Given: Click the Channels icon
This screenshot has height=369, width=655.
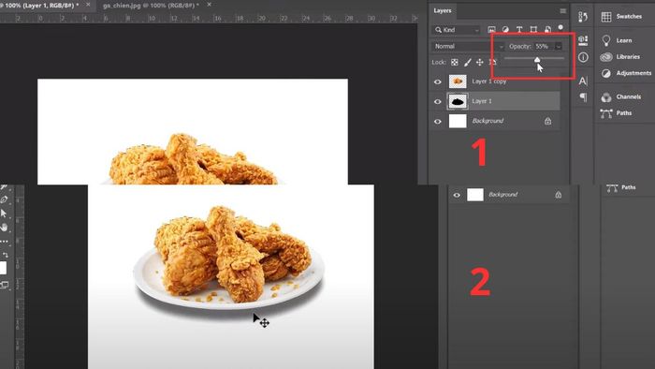Looking at the screenshot, I should [x=606, y=97].
